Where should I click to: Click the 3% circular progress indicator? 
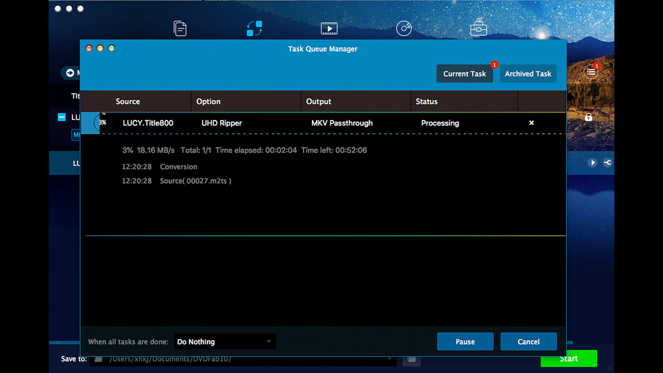coord(103,123)
